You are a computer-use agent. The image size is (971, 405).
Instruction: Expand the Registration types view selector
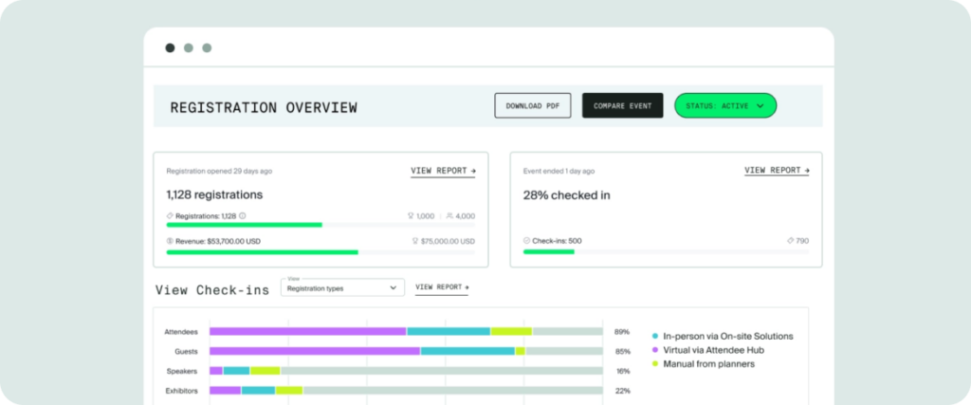(342, 288)
